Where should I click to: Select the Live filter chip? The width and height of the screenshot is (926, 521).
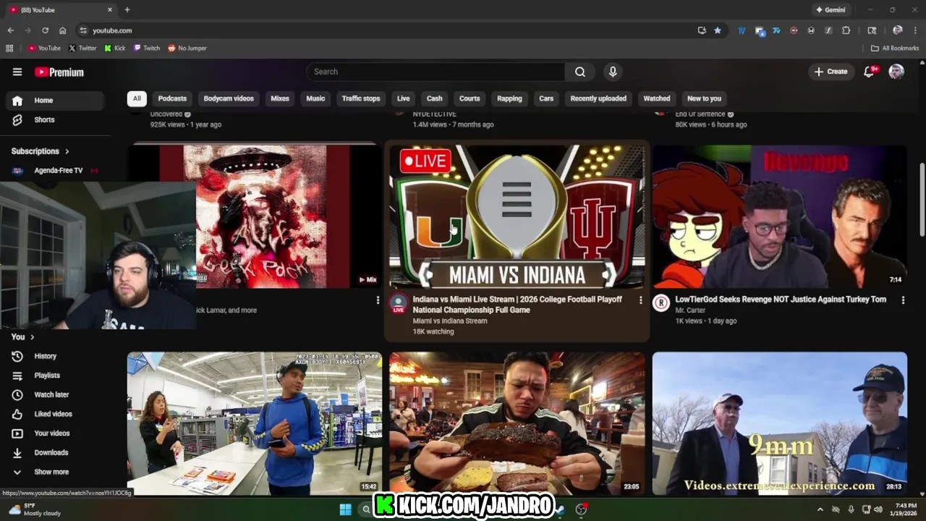point(404,98)
